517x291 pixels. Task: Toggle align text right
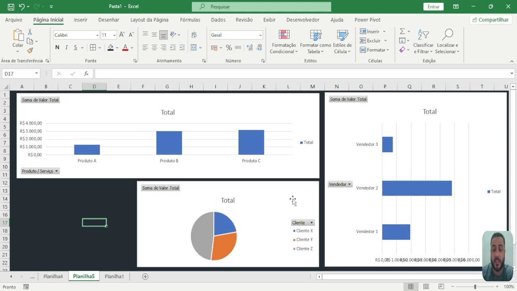[163, 48]
